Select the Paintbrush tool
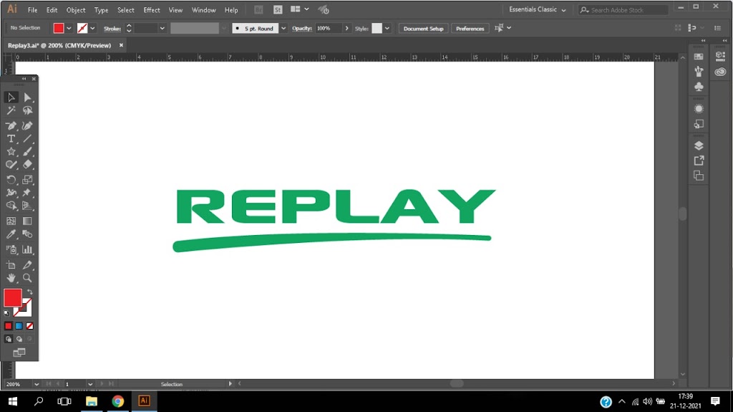The width and height of the screenshot is (733, 412). click(28, 152)
